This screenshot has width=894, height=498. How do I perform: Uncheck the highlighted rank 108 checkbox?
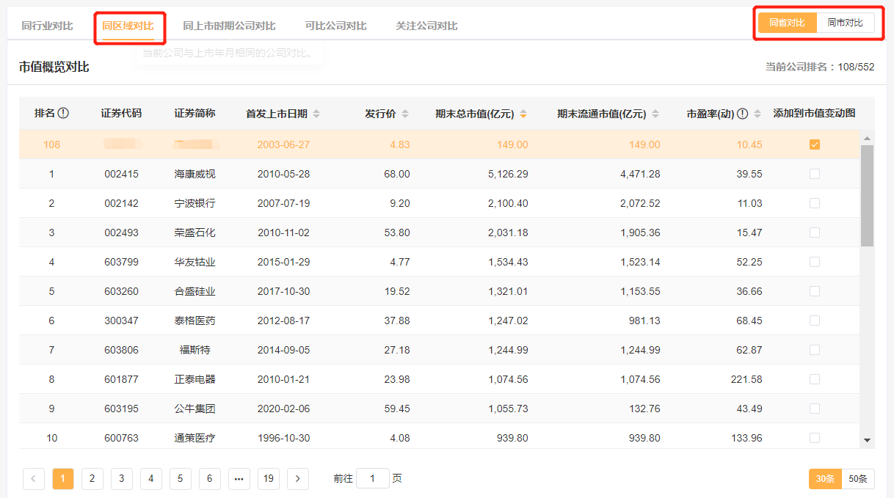(x=814, y=144)
